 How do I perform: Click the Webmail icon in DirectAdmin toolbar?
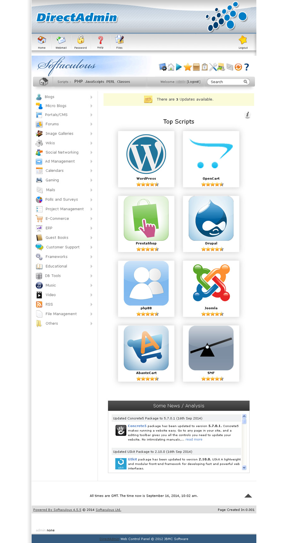tap(61, 40)
